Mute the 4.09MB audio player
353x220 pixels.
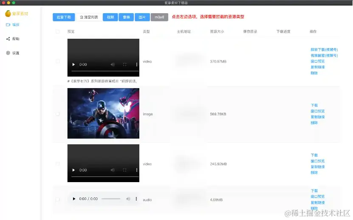tap(128, 199)
